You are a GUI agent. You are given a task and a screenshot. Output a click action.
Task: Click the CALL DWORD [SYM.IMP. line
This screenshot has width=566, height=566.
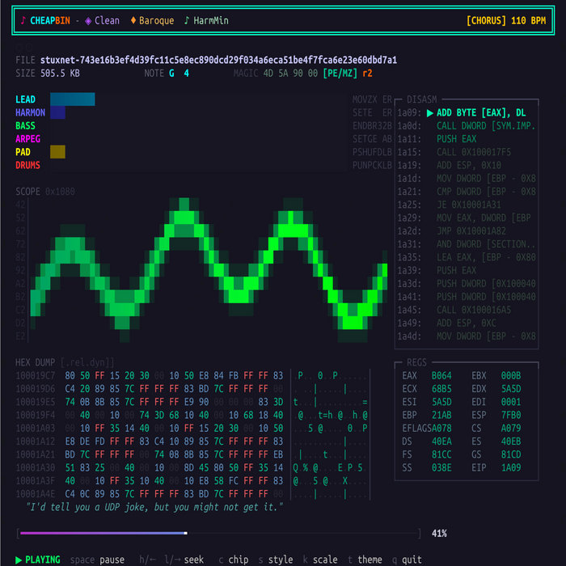coord(486,125)
